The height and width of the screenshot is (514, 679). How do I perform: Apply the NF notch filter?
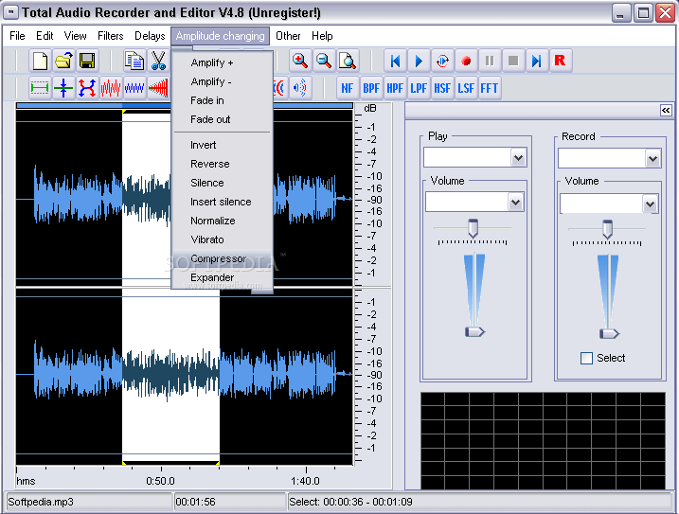[348, 88]
